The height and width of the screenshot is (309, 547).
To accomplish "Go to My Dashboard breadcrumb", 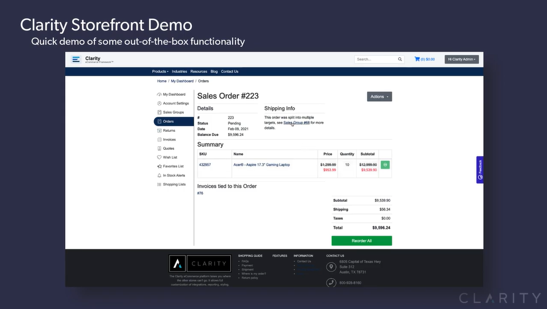I will [x=182, y=81].
